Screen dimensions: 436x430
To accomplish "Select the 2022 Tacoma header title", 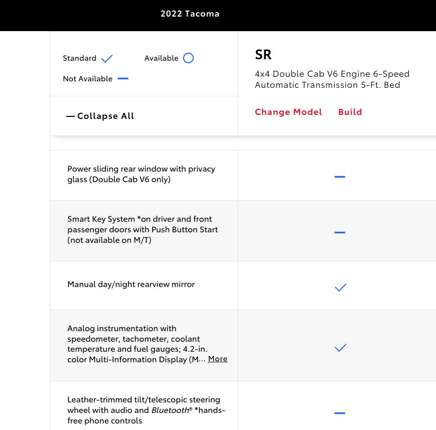I will coord(190,14).
